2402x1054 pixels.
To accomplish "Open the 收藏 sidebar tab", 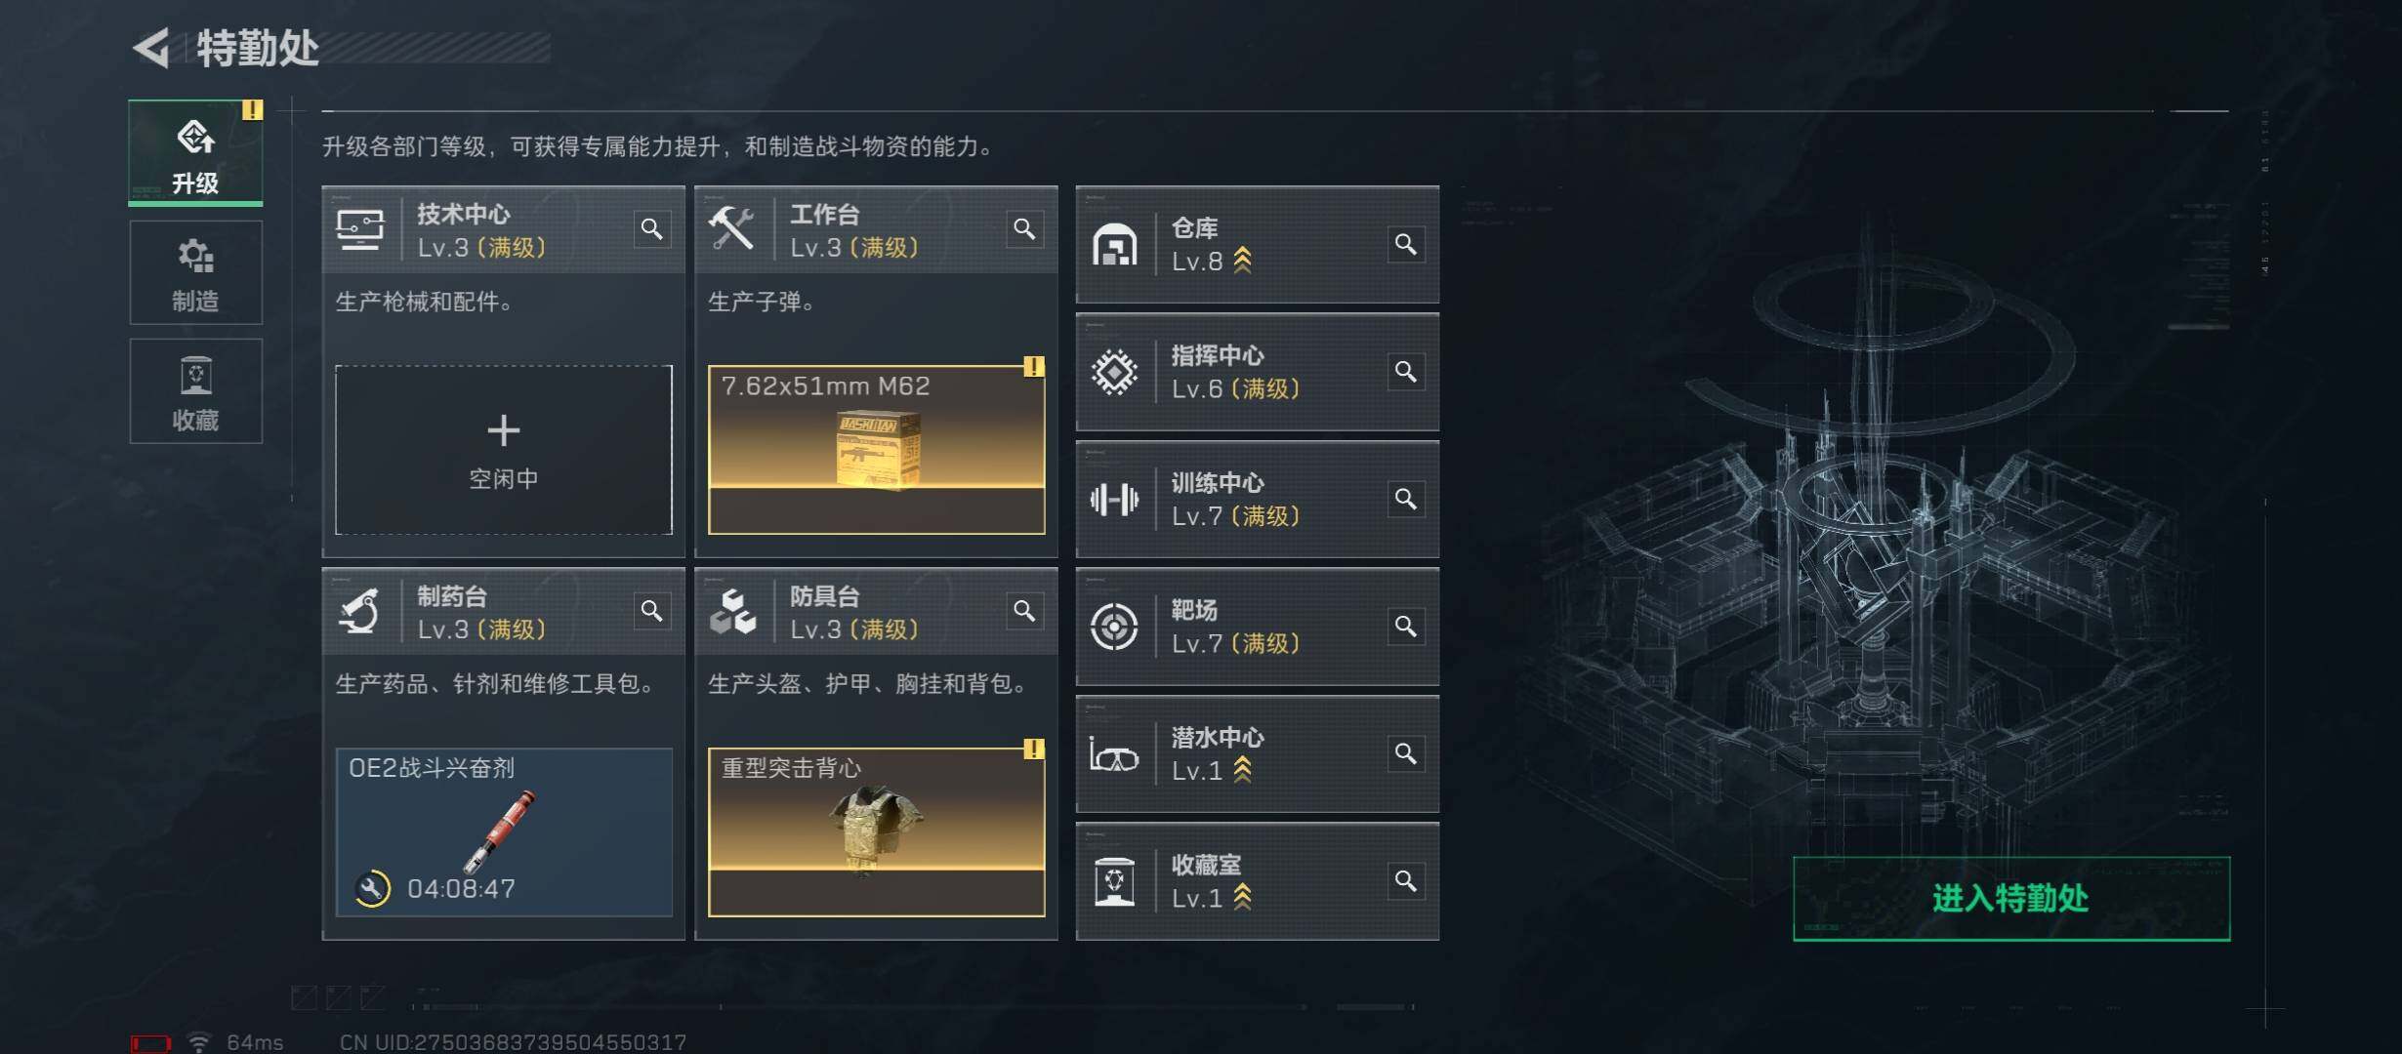I will (195, 391).
